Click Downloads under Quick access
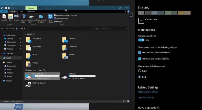202x110 pixels. click(10, 42)
